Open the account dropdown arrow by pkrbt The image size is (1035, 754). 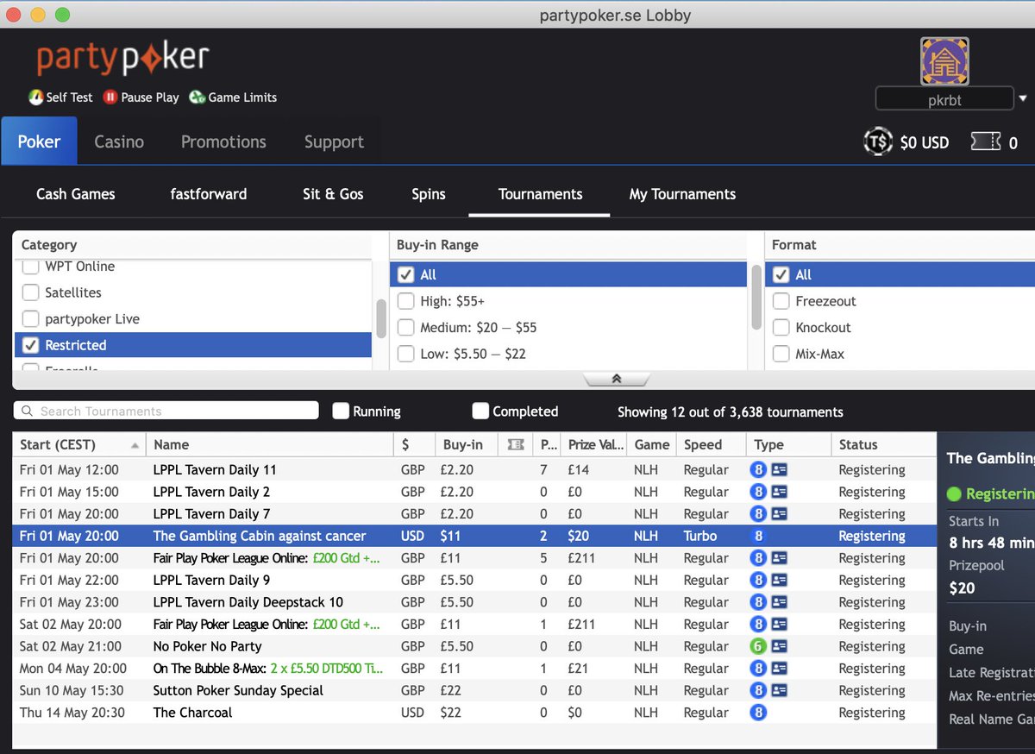[1023, 98]
